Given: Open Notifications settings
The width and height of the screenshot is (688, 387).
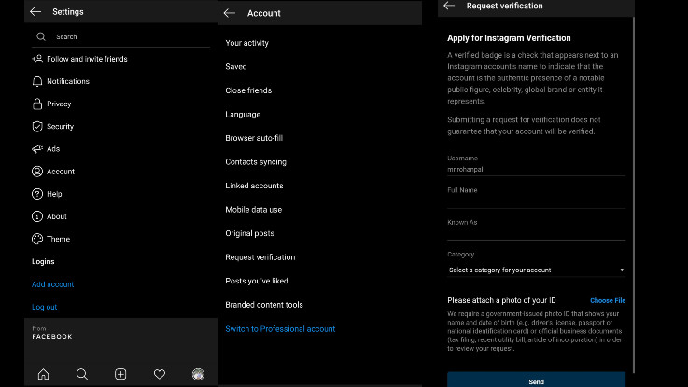Looking at the screenshot, I should point(68,81).
